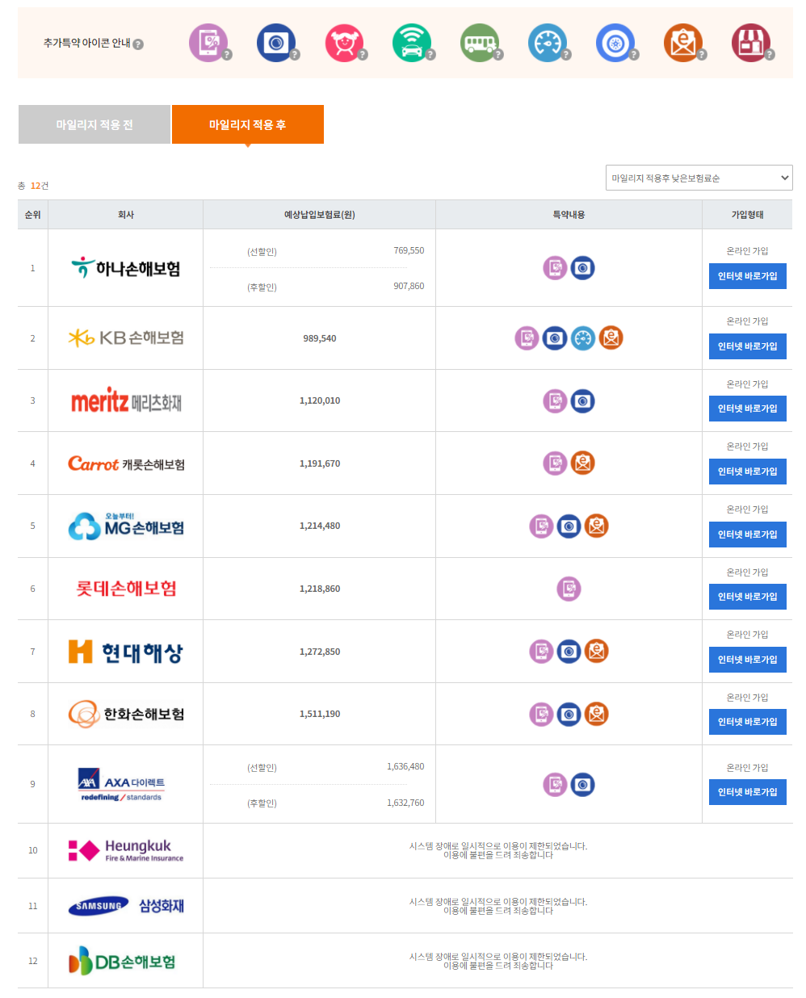Click the blue speedometer icon in the guide bar
Image resolution: width=806 pixels, height=998 pixels.
(x=548, y=43)
